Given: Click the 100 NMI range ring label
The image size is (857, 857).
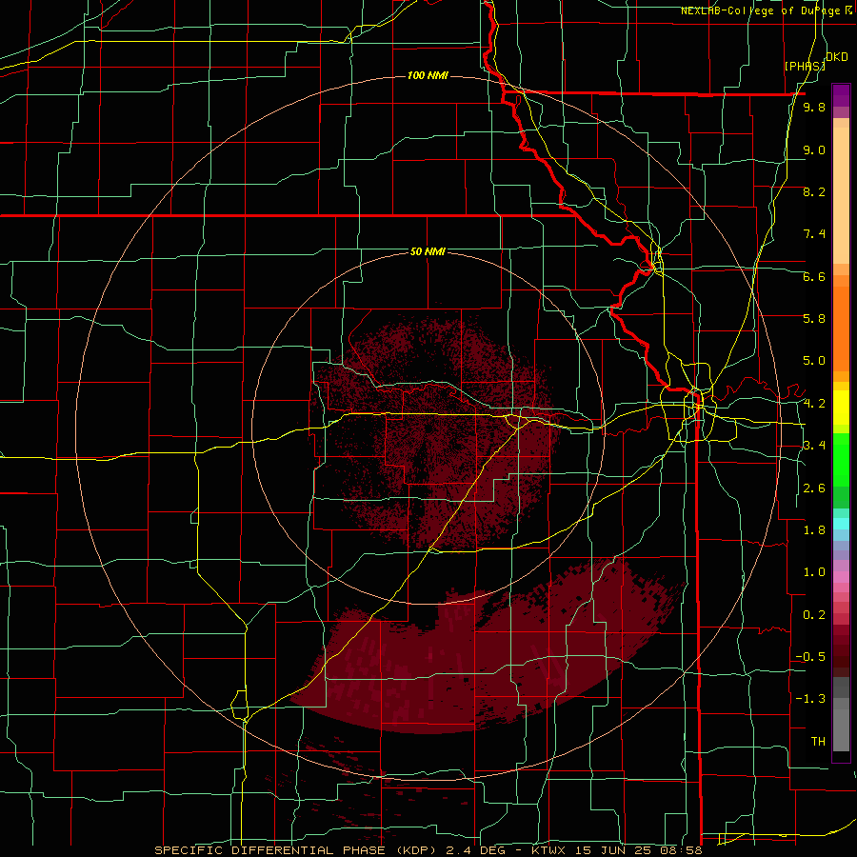Looking at the screenshot, I should (428, 75).
